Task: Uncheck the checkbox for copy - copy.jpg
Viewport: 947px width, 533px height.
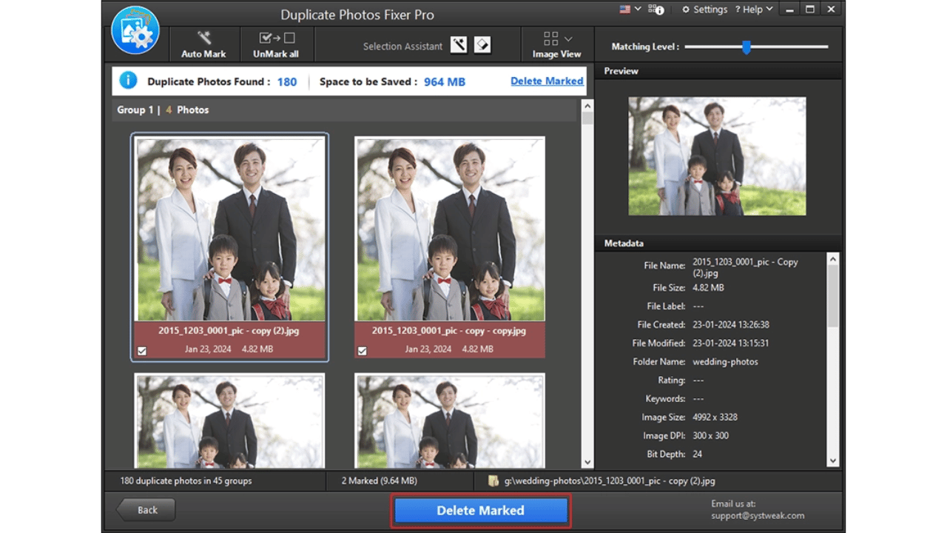Action: (362, 351)
